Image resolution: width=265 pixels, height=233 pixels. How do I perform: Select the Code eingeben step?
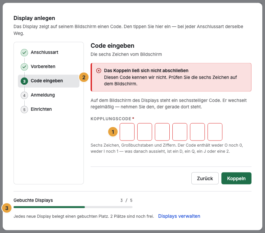tap(49, 81)
